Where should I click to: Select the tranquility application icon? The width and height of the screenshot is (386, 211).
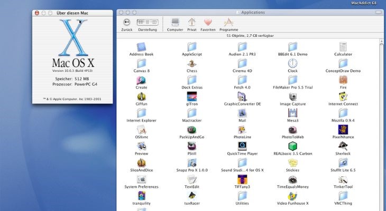pos(141,196)
